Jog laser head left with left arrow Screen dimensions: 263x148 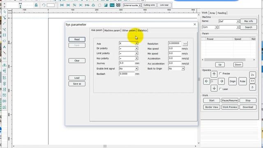(x=206, y=81)
